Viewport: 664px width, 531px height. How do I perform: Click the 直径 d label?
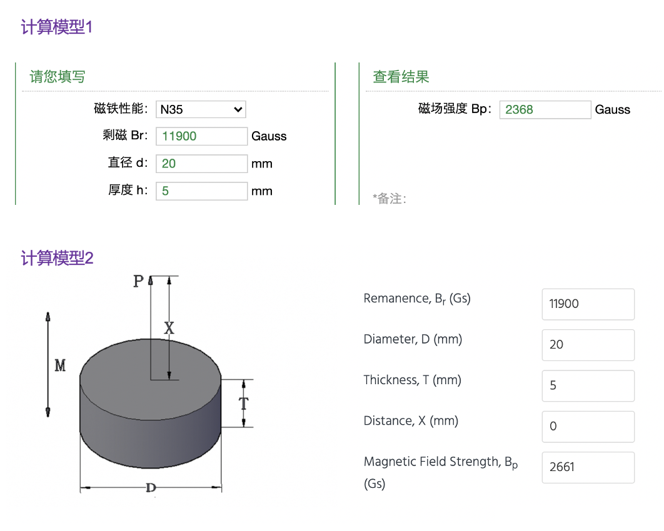coord(128,162)
